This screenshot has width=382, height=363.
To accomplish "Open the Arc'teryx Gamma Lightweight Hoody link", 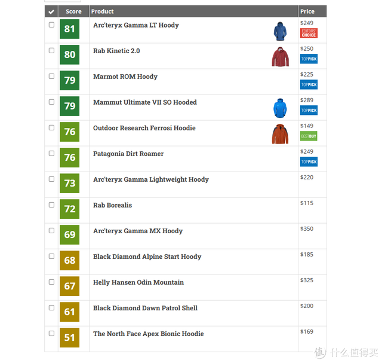I will (x=151, y=179).
